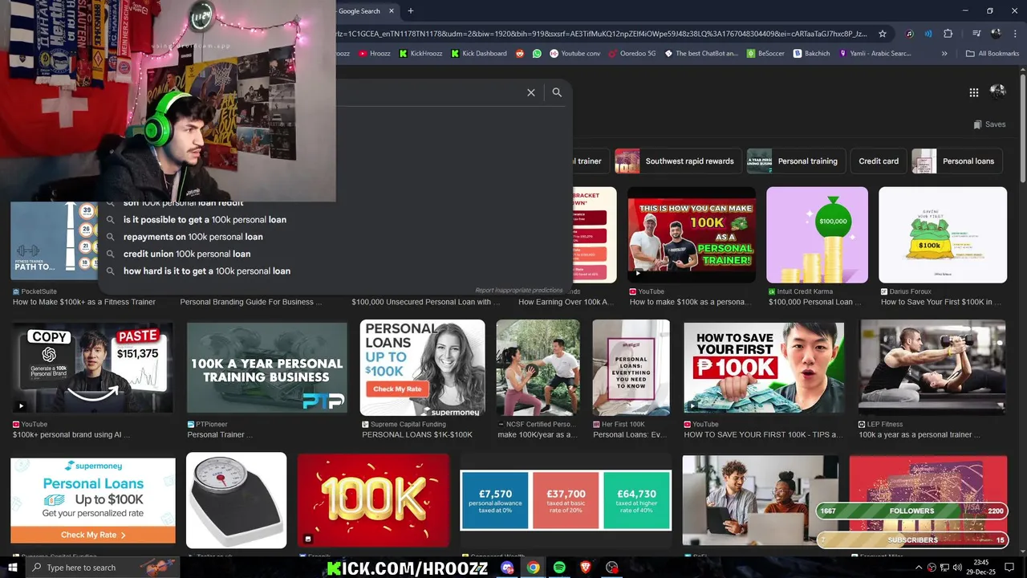Open the red circular app in taskbar
1027x578 pixels.
point(612,568)
